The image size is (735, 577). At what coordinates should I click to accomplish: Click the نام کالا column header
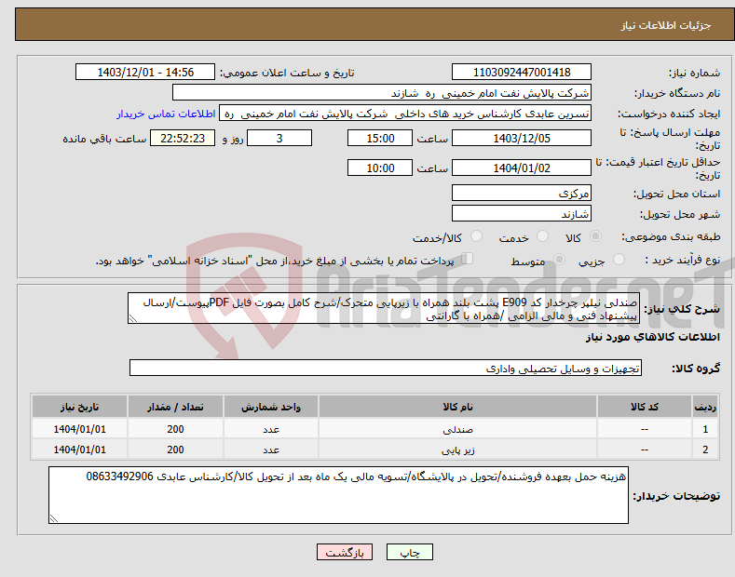coord(457,407)
